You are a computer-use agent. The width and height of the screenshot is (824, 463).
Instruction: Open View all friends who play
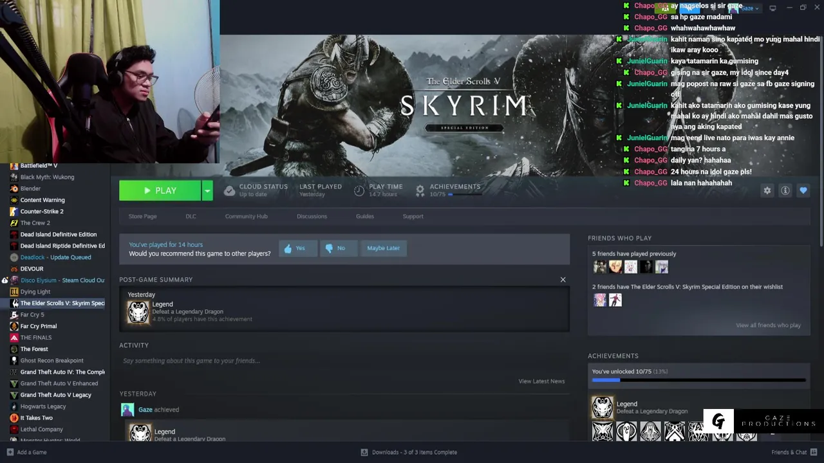pyautogui.click(x=768, y=325)
